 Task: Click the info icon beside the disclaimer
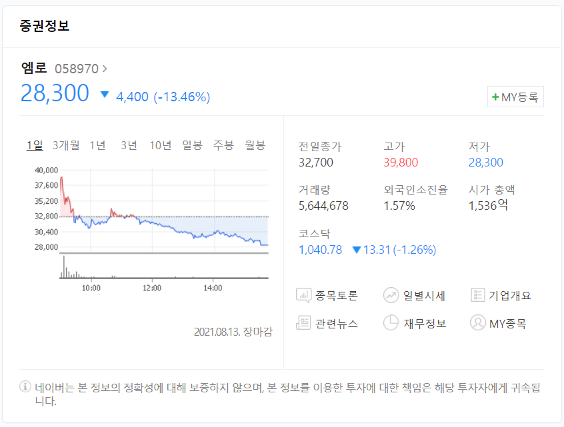(25, 387)
